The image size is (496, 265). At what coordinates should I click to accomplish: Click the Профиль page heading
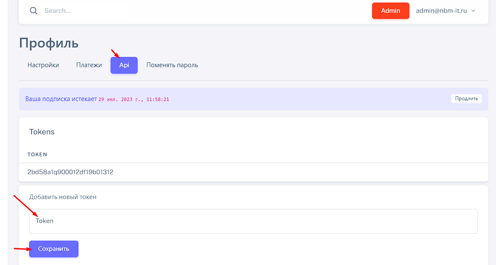pos(49,43)
